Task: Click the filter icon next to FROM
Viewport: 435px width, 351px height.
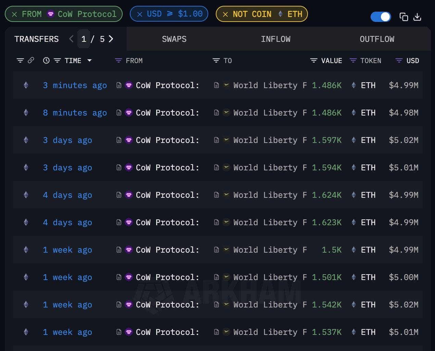Action: (x=119, y=61)
